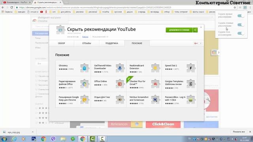Image resolution: width=253 pixels, height=142 pixels.
Task: Open Viber from the taskbar
Action: 53,139
